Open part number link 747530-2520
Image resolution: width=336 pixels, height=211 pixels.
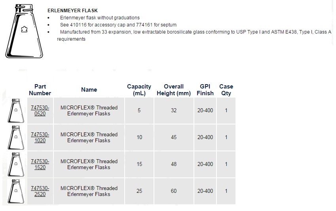[x=40, y=191]
